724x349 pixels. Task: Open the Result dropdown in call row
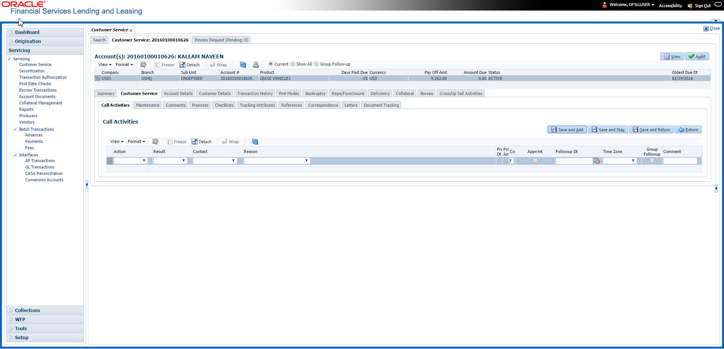click(170, 161)
